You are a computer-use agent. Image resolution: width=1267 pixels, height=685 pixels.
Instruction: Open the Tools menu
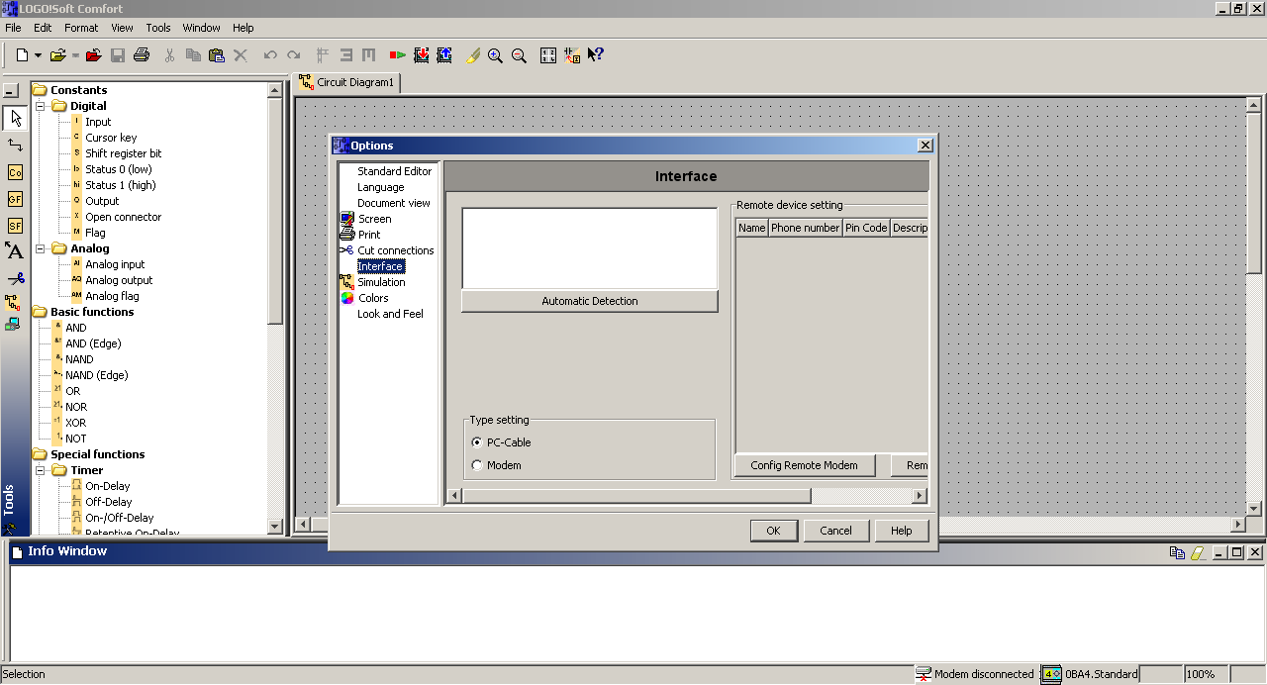(158, 28)
